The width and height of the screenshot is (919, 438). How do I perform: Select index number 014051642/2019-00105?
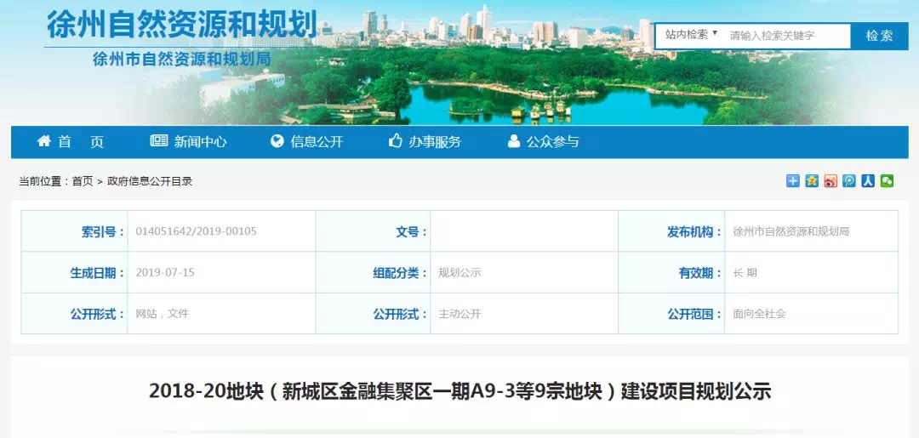coord(196,231)
